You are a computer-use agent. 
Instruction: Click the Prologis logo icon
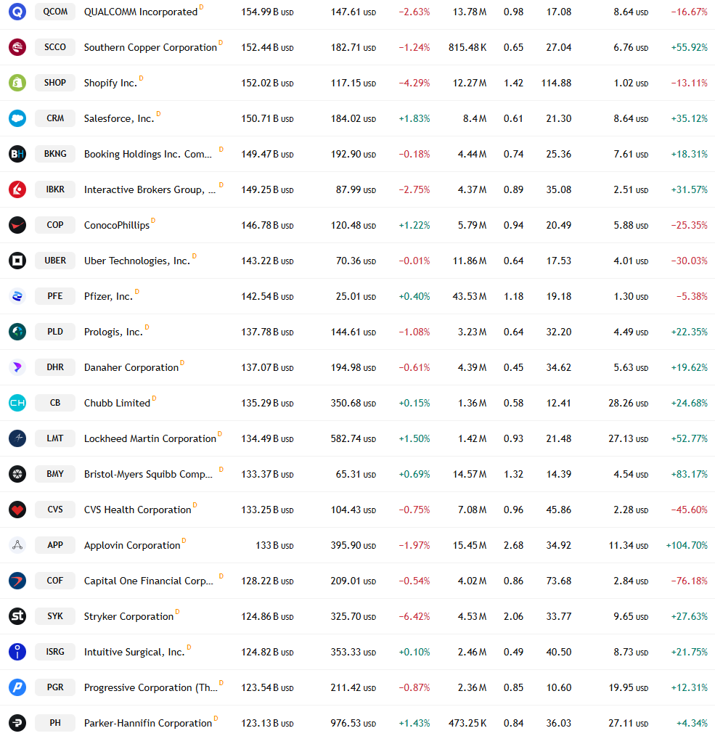click(17, 332)
